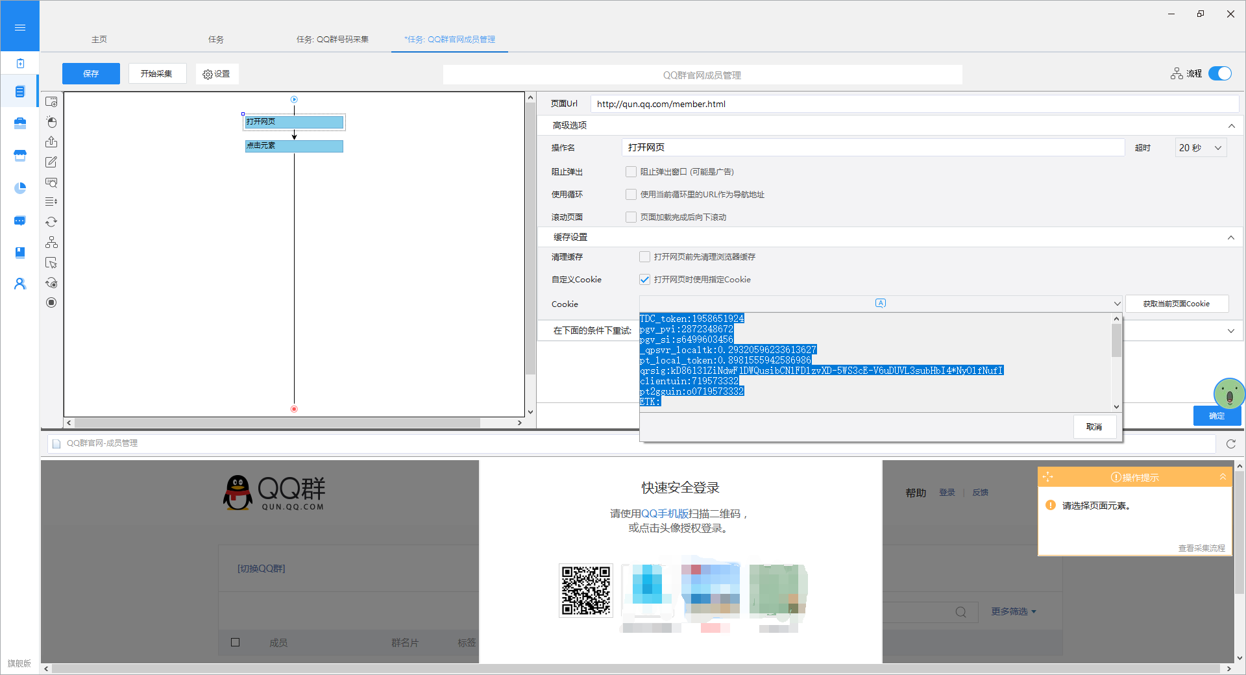Viewport: 1246px width, 675px height.
Task: Select the 打开网页 step in the flowchart
Action: click(x=294, y=122)
